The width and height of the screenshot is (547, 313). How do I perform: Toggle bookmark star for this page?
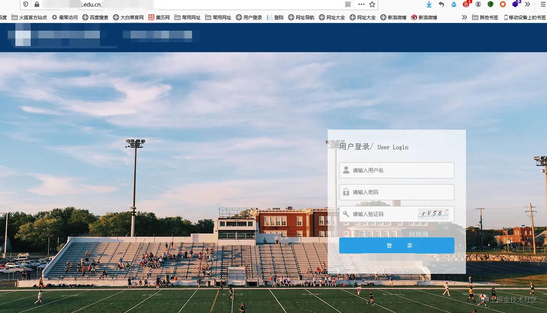pos(371,5)
